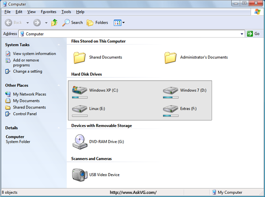This screenshot has width=265, height=197.
Task: Click the Views icon in toolbar
Action: [x=117, y=23]
